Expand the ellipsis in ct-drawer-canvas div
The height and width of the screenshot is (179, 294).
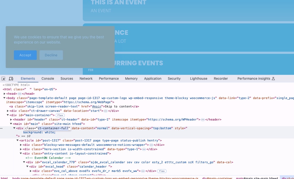tap(106, 111)
